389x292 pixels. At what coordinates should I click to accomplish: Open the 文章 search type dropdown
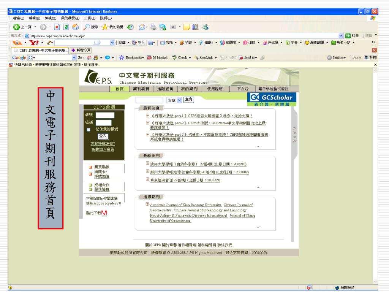click(x=179, y=100)
